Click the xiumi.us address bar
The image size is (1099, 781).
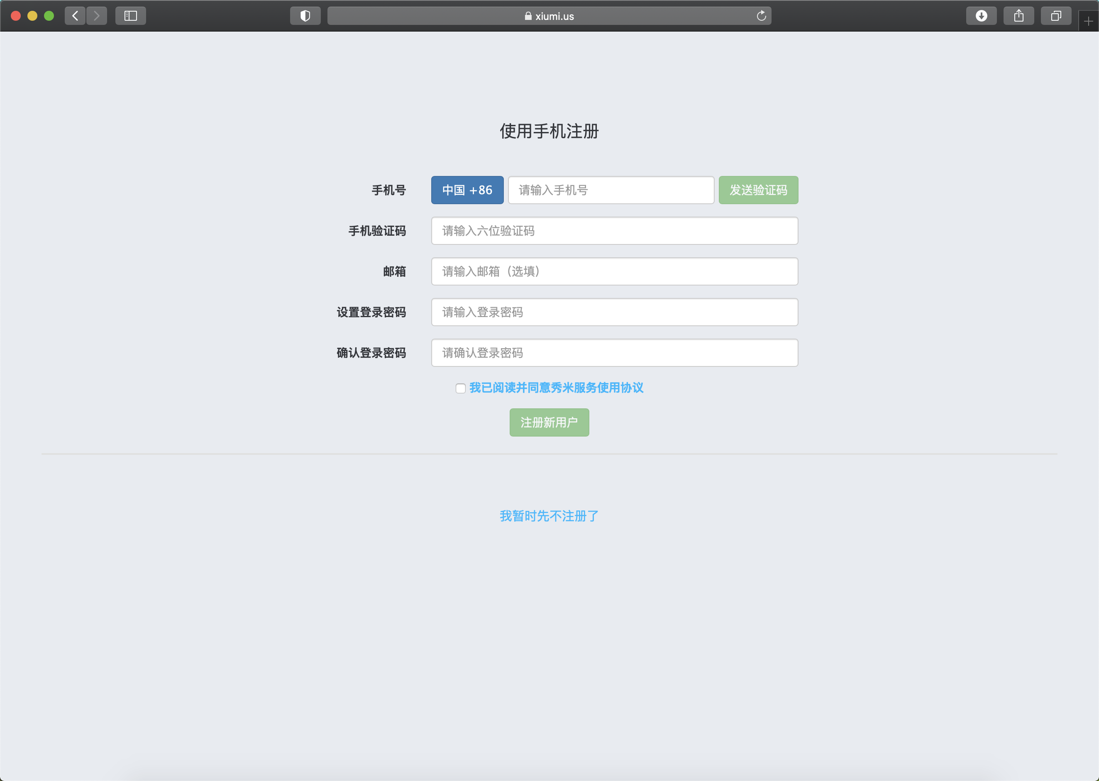tap(548, 16)
